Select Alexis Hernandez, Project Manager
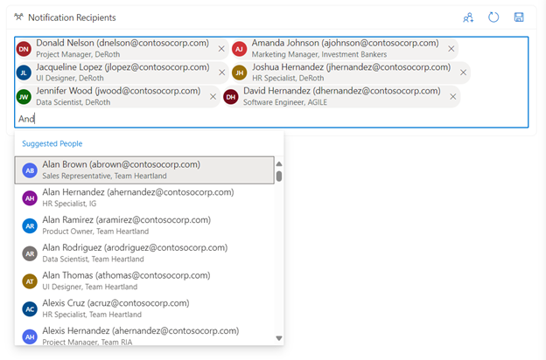Image resolution: width=546 pixels, height=360 pixels. coord(144,336)
